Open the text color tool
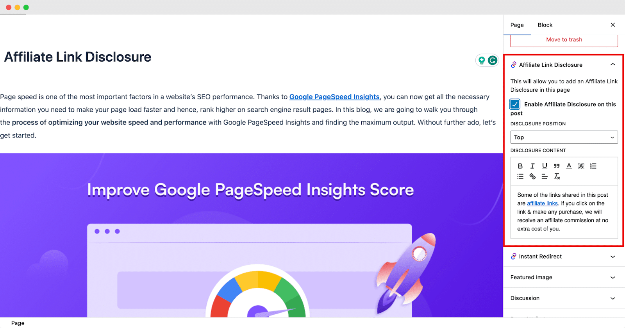The width and height of the screenshot is (625, 328). tap(569, 166)
